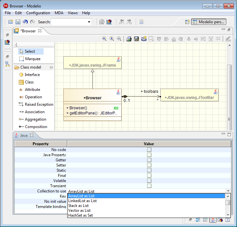Open the Views menu
Screen dimensions: 237x227
pos(73,13)
